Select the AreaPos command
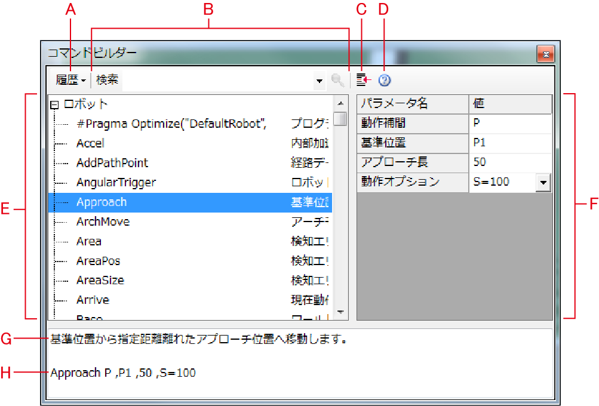599x406 pixels. [x=98, y=262]
